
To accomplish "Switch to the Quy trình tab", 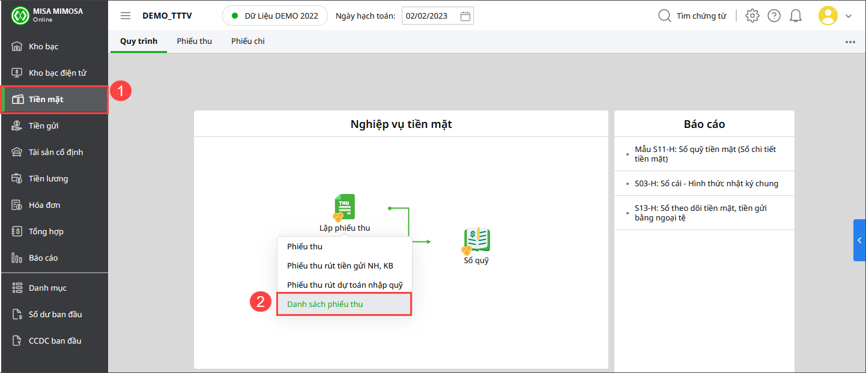I will coord(139,41).
